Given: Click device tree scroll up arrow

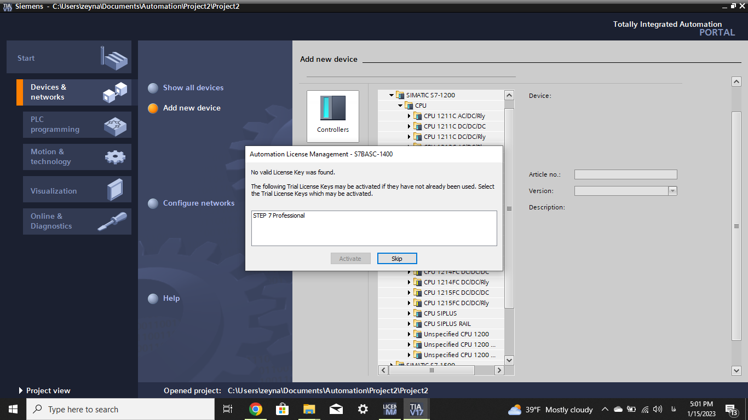Looking at the screenshot, I should tap(509, 95).
